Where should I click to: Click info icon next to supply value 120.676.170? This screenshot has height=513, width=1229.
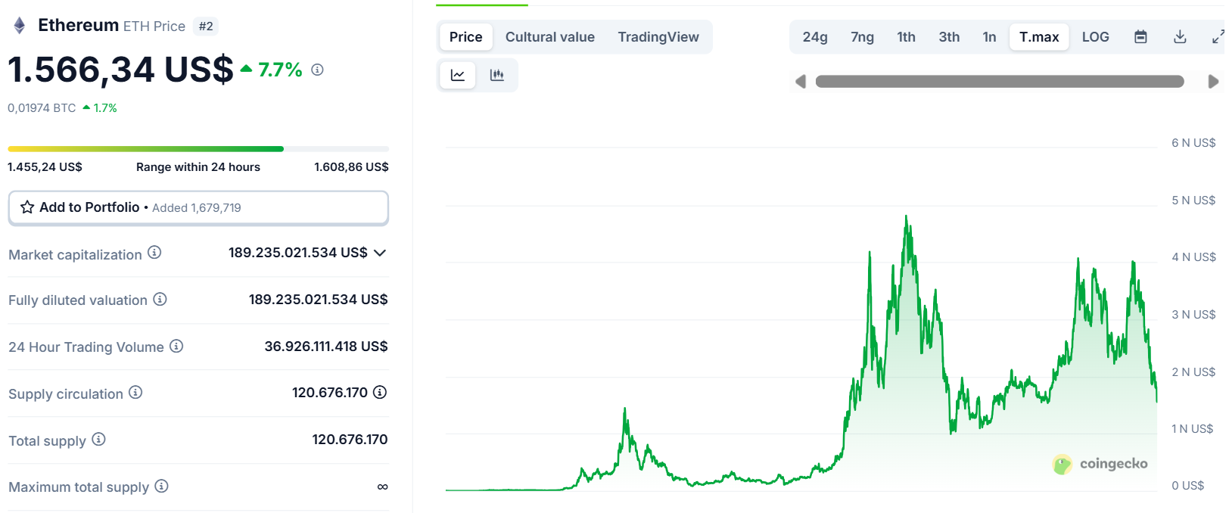pyautogui.click(x=380, y=393)
